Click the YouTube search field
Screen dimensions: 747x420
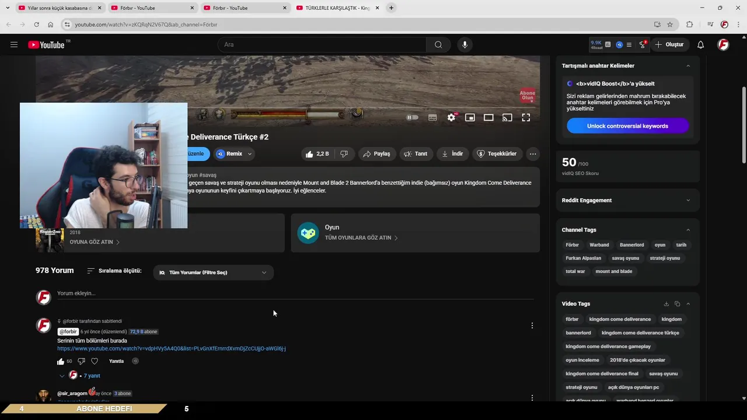pyautogui.click(x=322, y=45)
